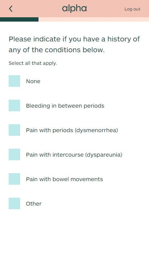Click the light unfilled portion of progress bar
149x265 pixels.
pos(94,19)
